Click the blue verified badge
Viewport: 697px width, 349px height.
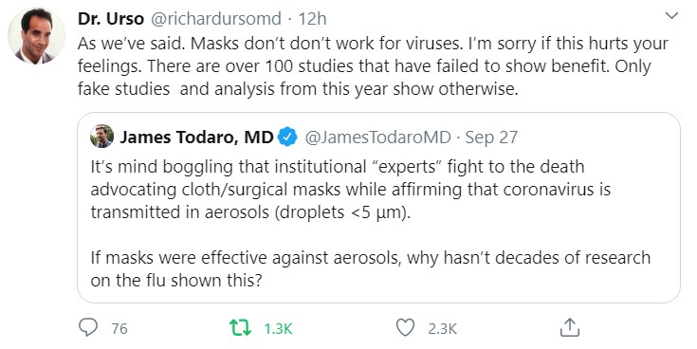tap(287, 137)
